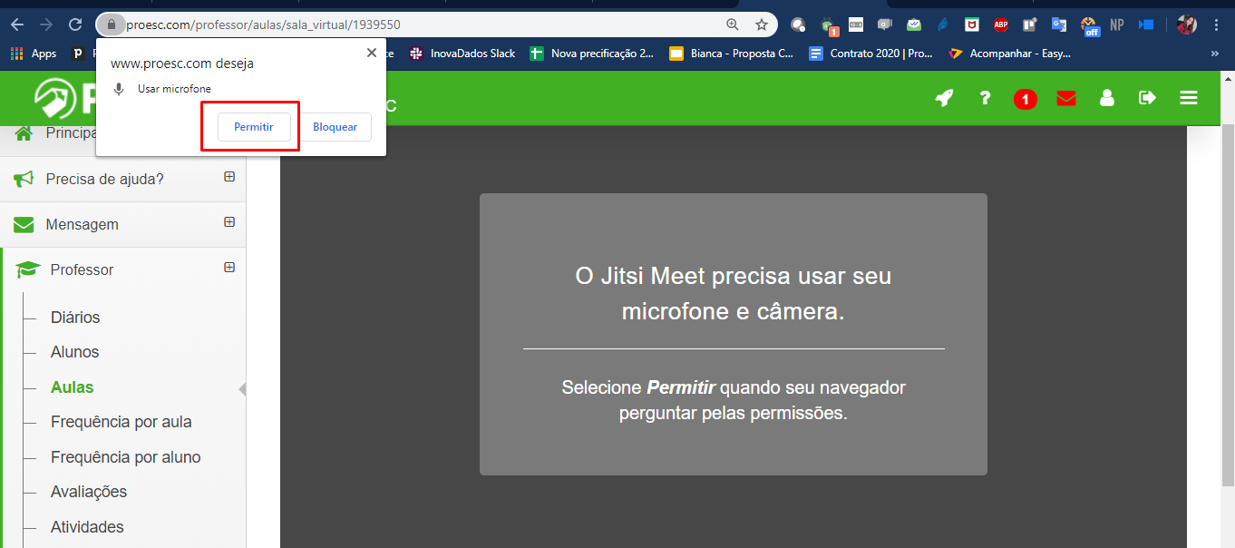Click the extension icon with off badge
This screenshot has width=1235, height=548.
tap(1089, 25)
